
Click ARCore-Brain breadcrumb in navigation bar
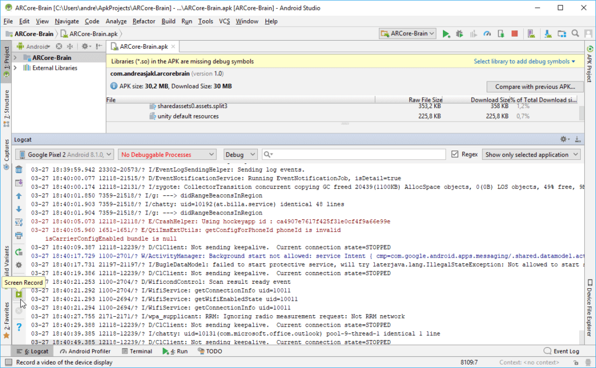[30, 34]
